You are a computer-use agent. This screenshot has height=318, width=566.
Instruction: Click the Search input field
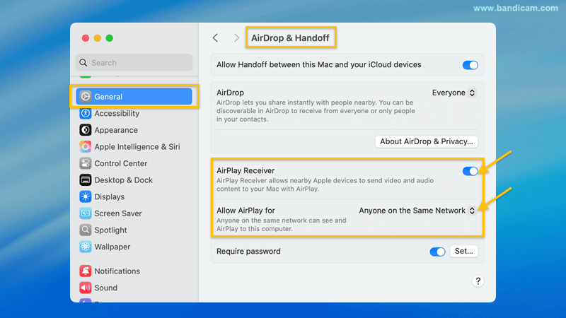point(134,63)
